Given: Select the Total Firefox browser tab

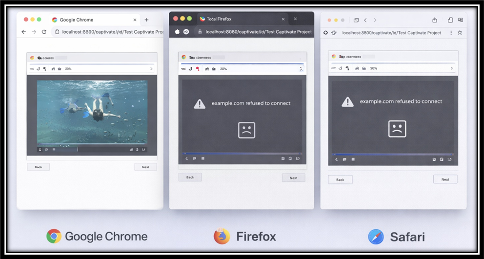Looking at the screenshot, I should (x=220, y=19).
